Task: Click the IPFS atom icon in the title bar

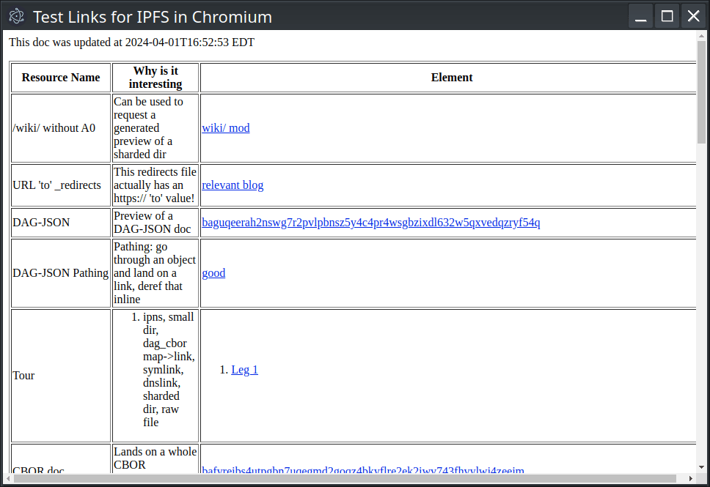Action: [16, 15]
